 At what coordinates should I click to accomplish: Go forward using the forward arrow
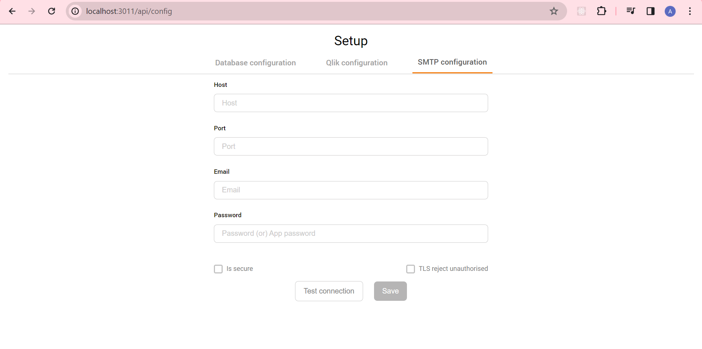pyautogui.click(x=32, y=11)
